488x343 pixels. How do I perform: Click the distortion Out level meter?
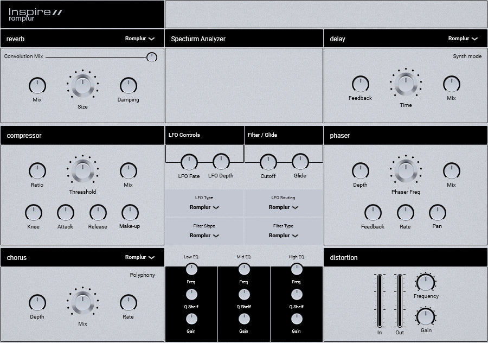(x=400, y=301)
